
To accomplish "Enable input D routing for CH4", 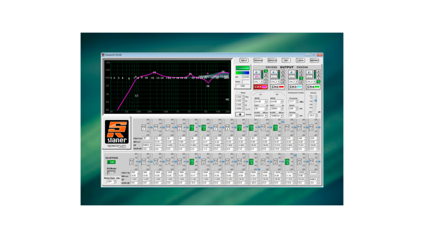I will click(x=319, y=82).
